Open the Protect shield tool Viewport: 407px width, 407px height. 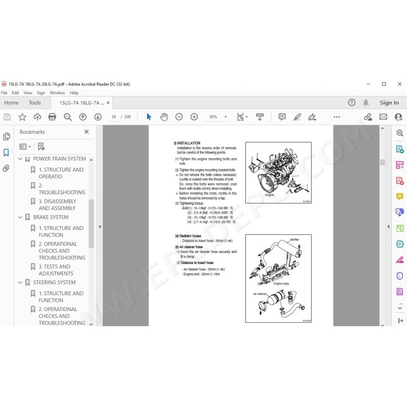coord(400,276)
